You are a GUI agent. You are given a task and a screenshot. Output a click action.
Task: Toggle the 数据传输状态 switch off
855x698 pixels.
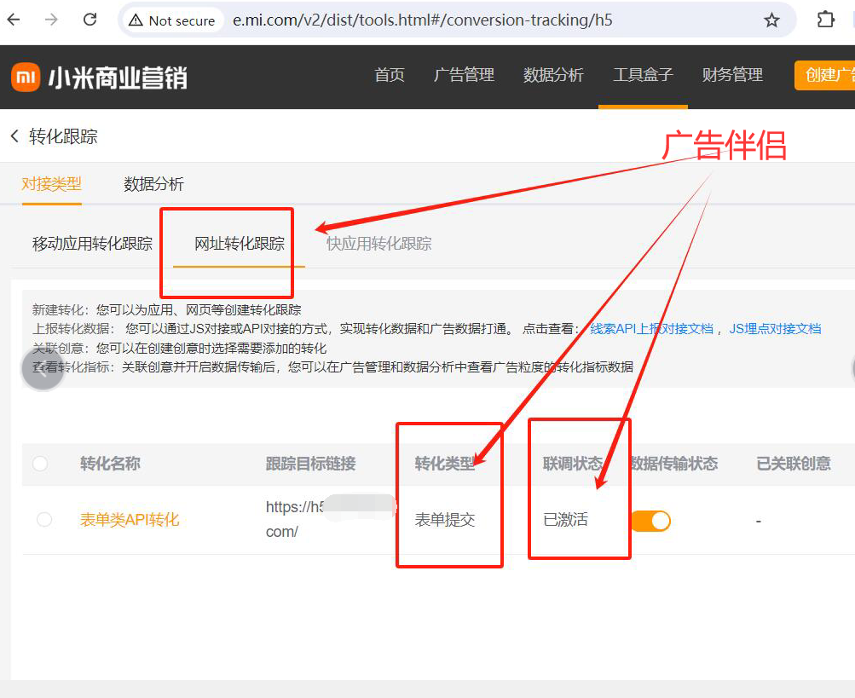click(x=650, y=521)
